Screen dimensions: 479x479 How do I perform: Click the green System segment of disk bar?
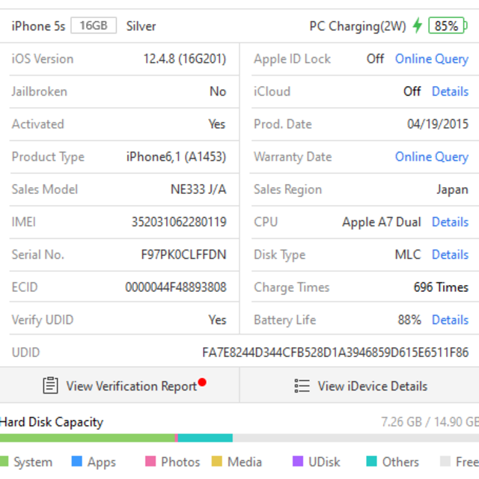pos(87,438)
